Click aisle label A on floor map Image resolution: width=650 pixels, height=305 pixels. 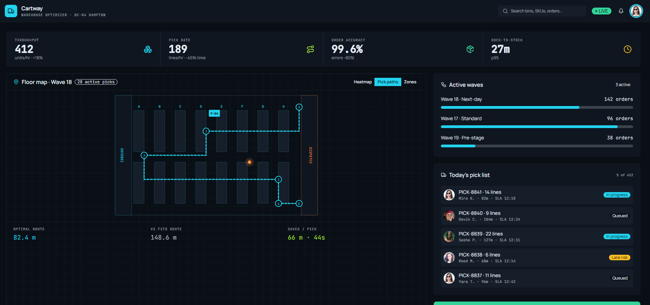click(x=139, y=107)
